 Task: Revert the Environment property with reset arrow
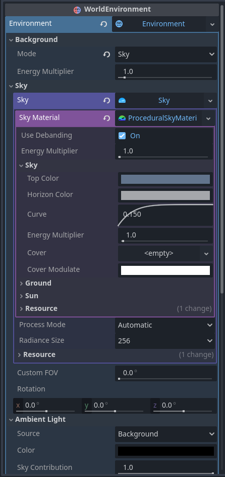[104, 24]
